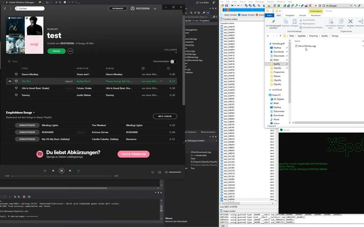Like Dance Monkey with heart icon
Image resolution: width=364 pixels, height=227 pixels.
tap(16, 74)
